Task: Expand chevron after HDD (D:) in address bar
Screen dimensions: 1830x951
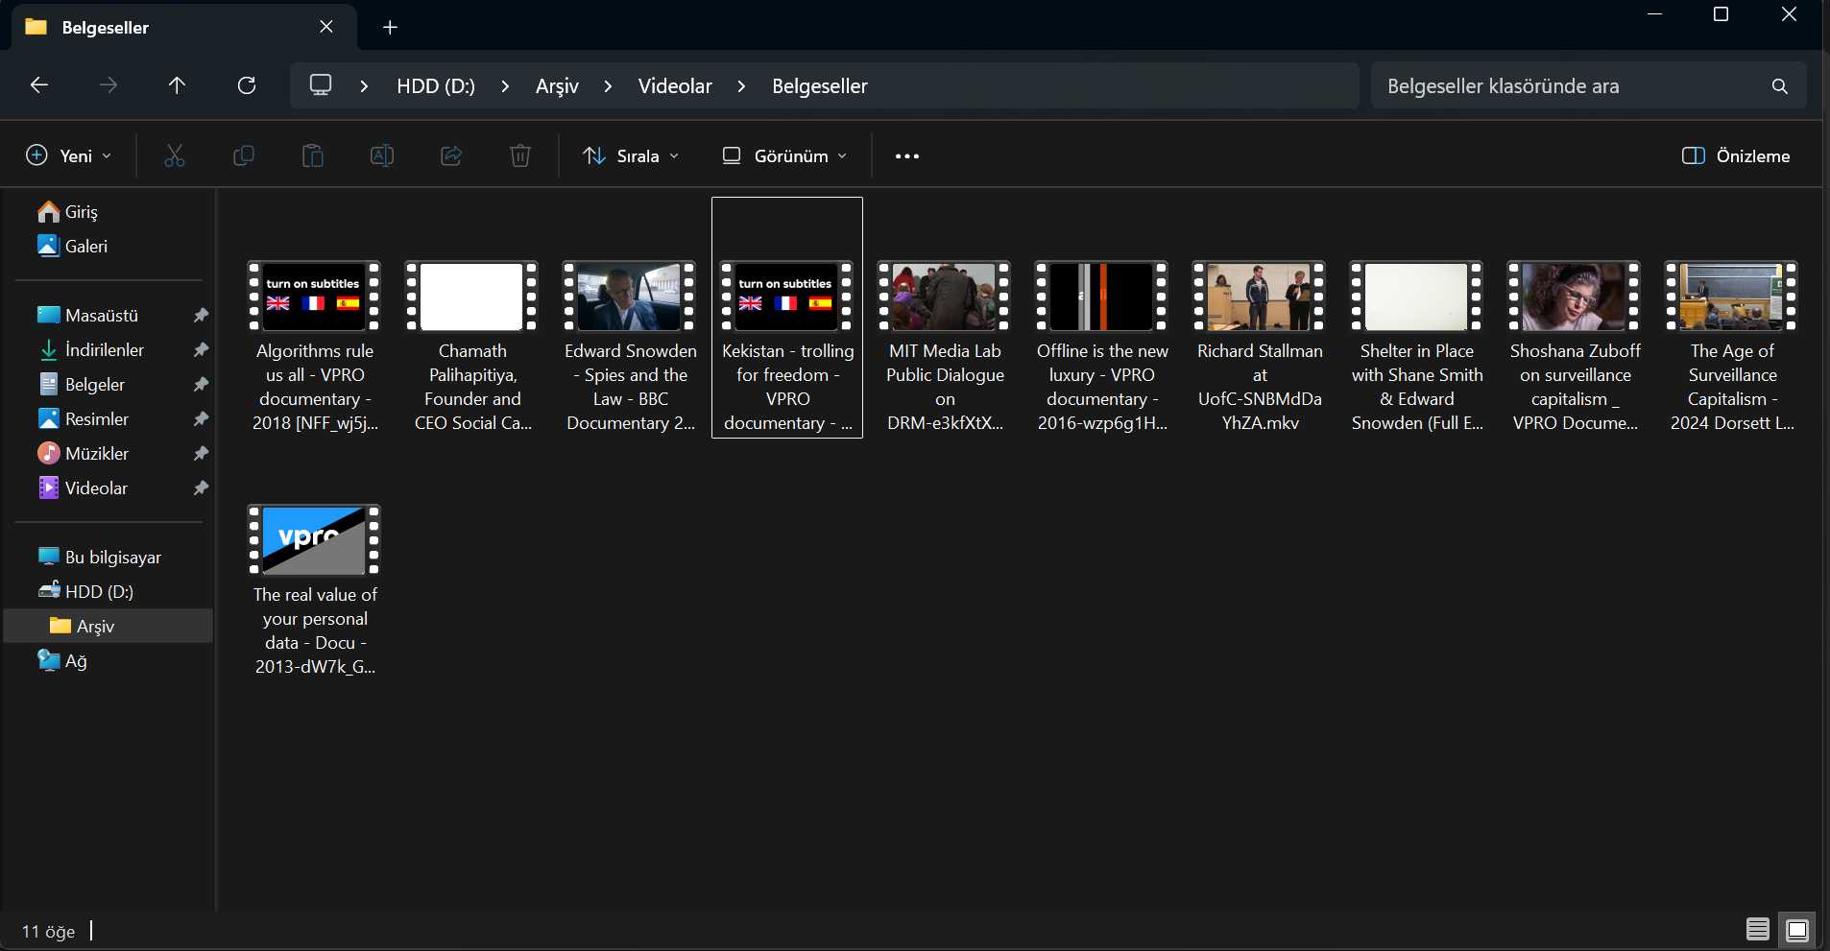Action: point(505,86)
